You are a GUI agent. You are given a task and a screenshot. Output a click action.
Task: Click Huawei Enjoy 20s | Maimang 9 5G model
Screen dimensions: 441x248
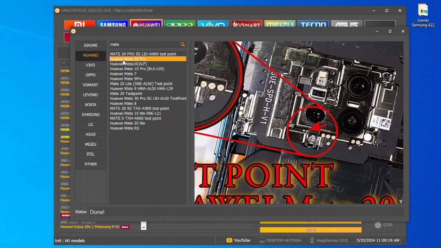[90, 227]
